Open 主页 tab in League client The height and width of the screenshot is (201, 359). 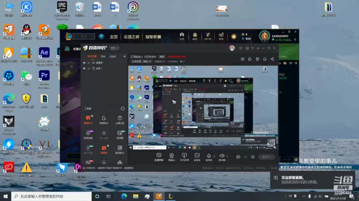(114, 37)
